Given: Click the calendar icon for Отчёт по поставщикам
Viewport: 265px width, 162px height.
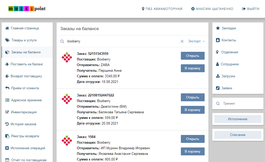Looking at the screenshot, I should click(7, 160).
